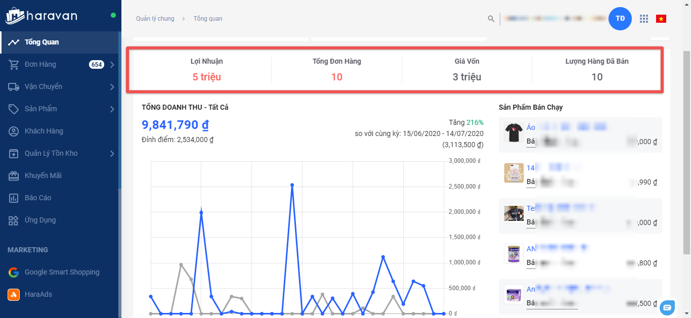
Task: Click the Vietnam flag language icon
Action: point(661,19)
